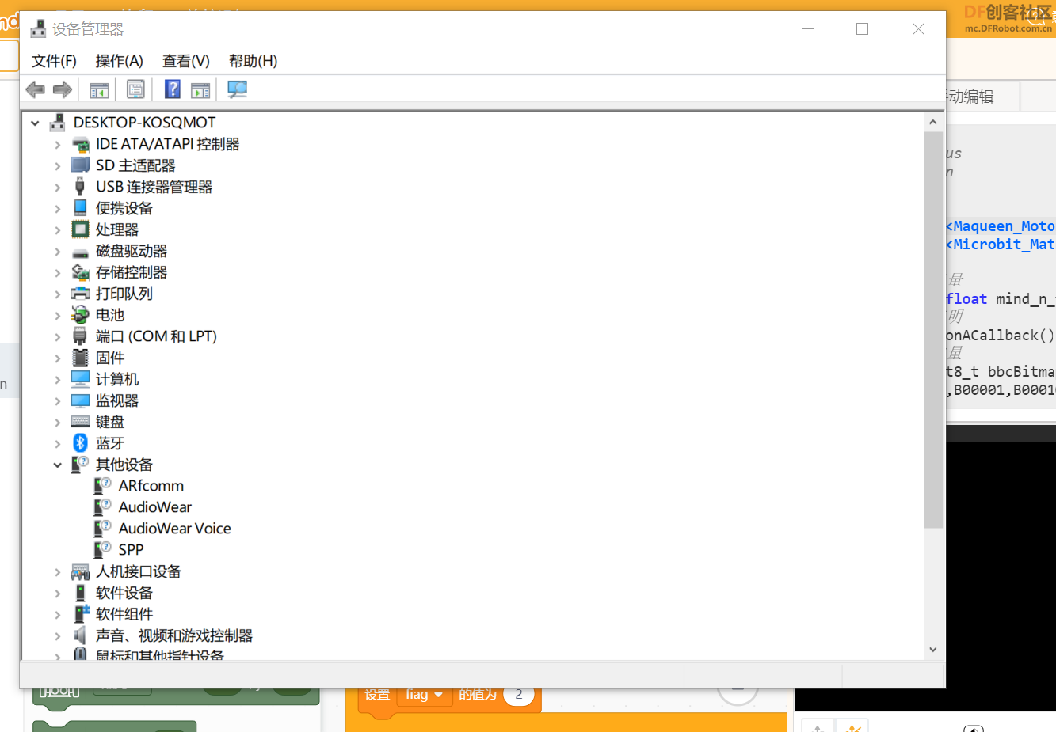Image resolution: width=1056 pixels, height=732 pixels.
Task: Maximize the 设备管理器 window
Action: [x=863, y=29]
